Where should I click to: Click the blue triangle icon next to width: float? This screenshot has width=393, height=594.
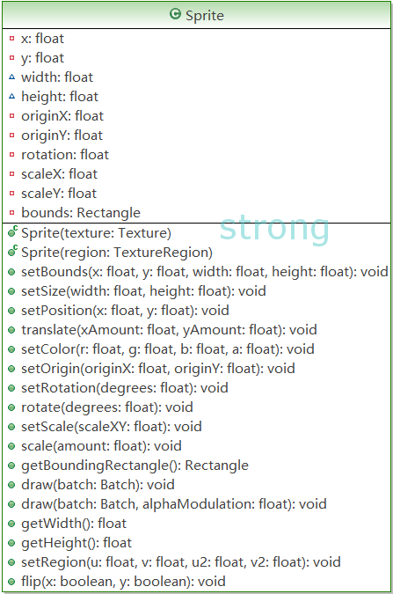pyautogui.click(x=11, y=77)
